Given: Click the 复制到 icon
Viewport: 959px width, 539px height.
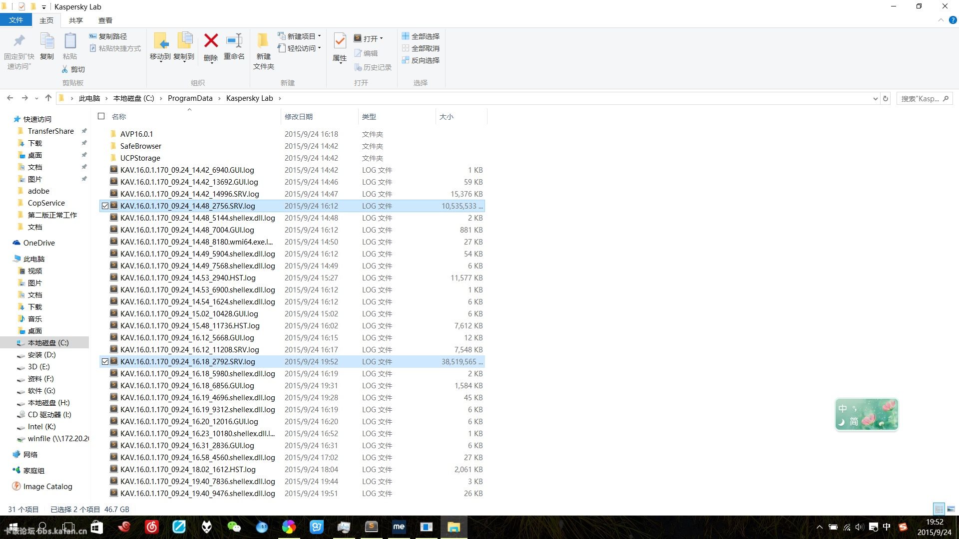Looking at the screenshot, I should (184, 41).
